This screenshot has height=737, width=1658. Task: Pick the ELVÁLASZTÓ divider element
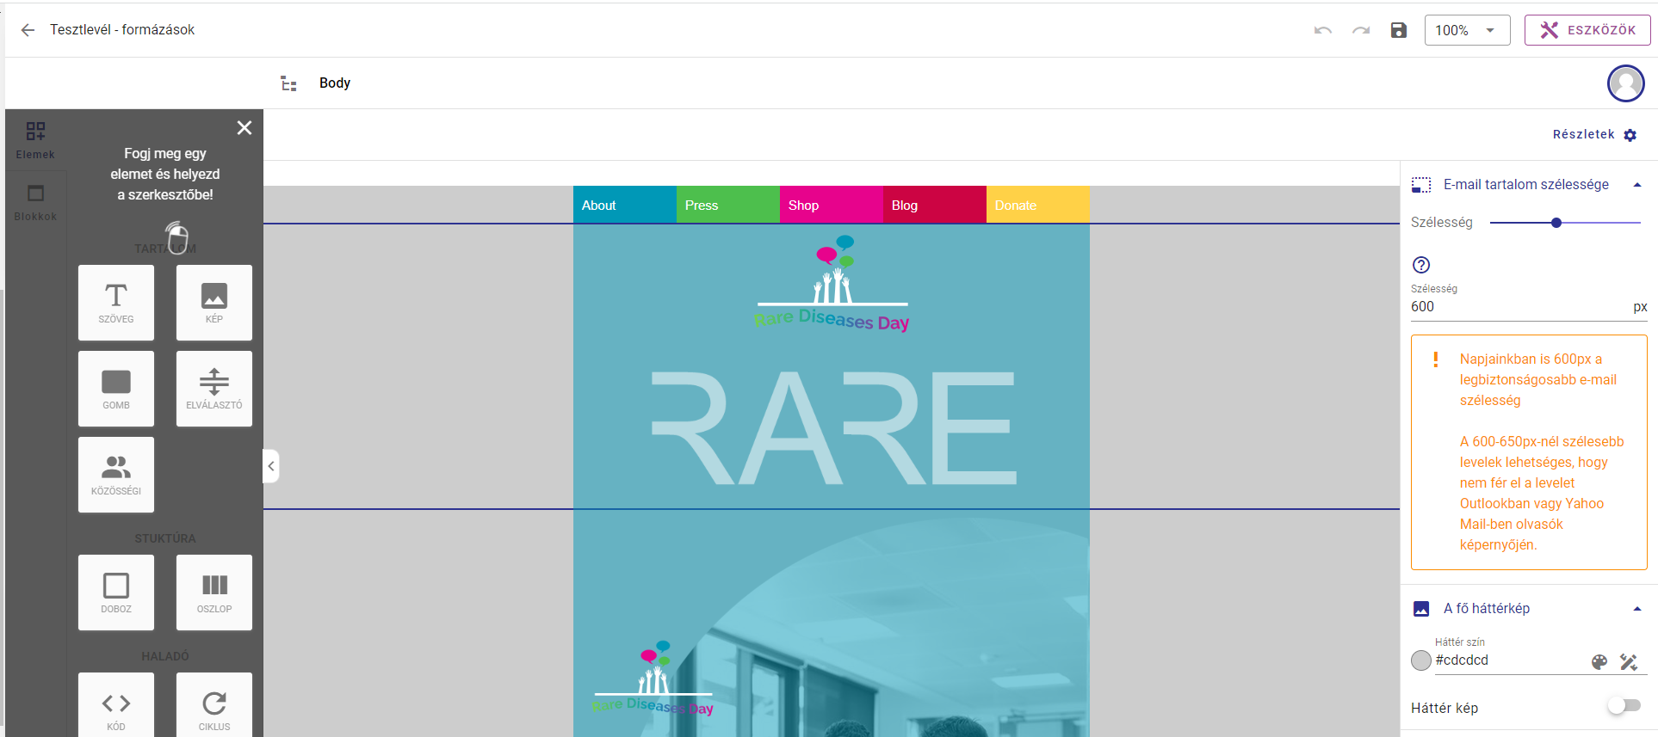point(214,389)
